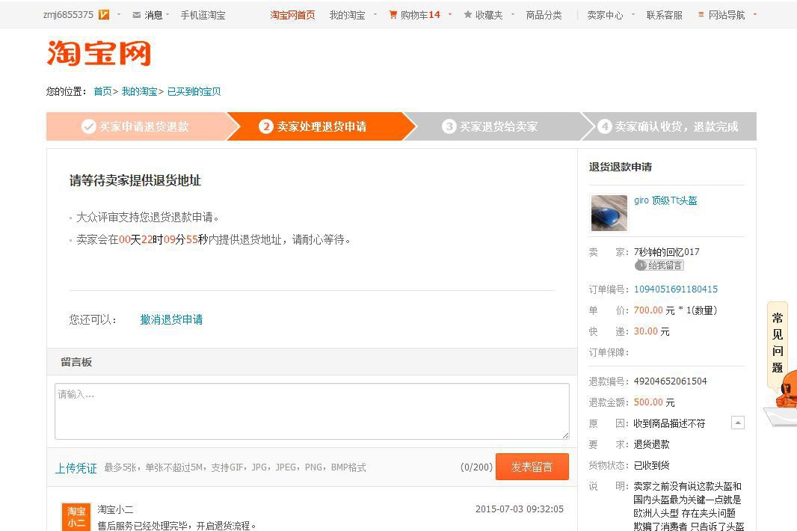Image resolution: width=797 pixels, height=531 pixels.
Task: Open 卖家中心 in the top bar
Action: click(x=605, y=15)
